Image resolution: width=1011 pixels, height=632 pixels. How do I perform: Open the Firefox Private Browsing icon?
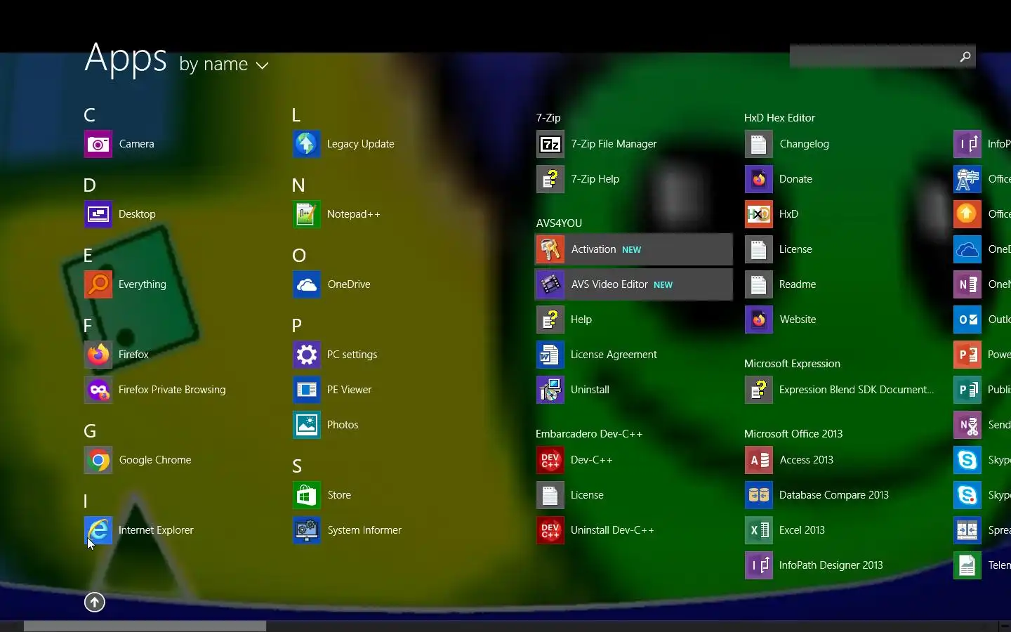pyautogui.click(x=98, y=390)
